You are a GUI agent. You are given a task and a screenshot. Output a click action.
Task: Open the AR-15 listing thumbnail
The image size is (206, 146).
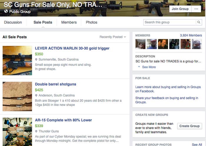17,132
